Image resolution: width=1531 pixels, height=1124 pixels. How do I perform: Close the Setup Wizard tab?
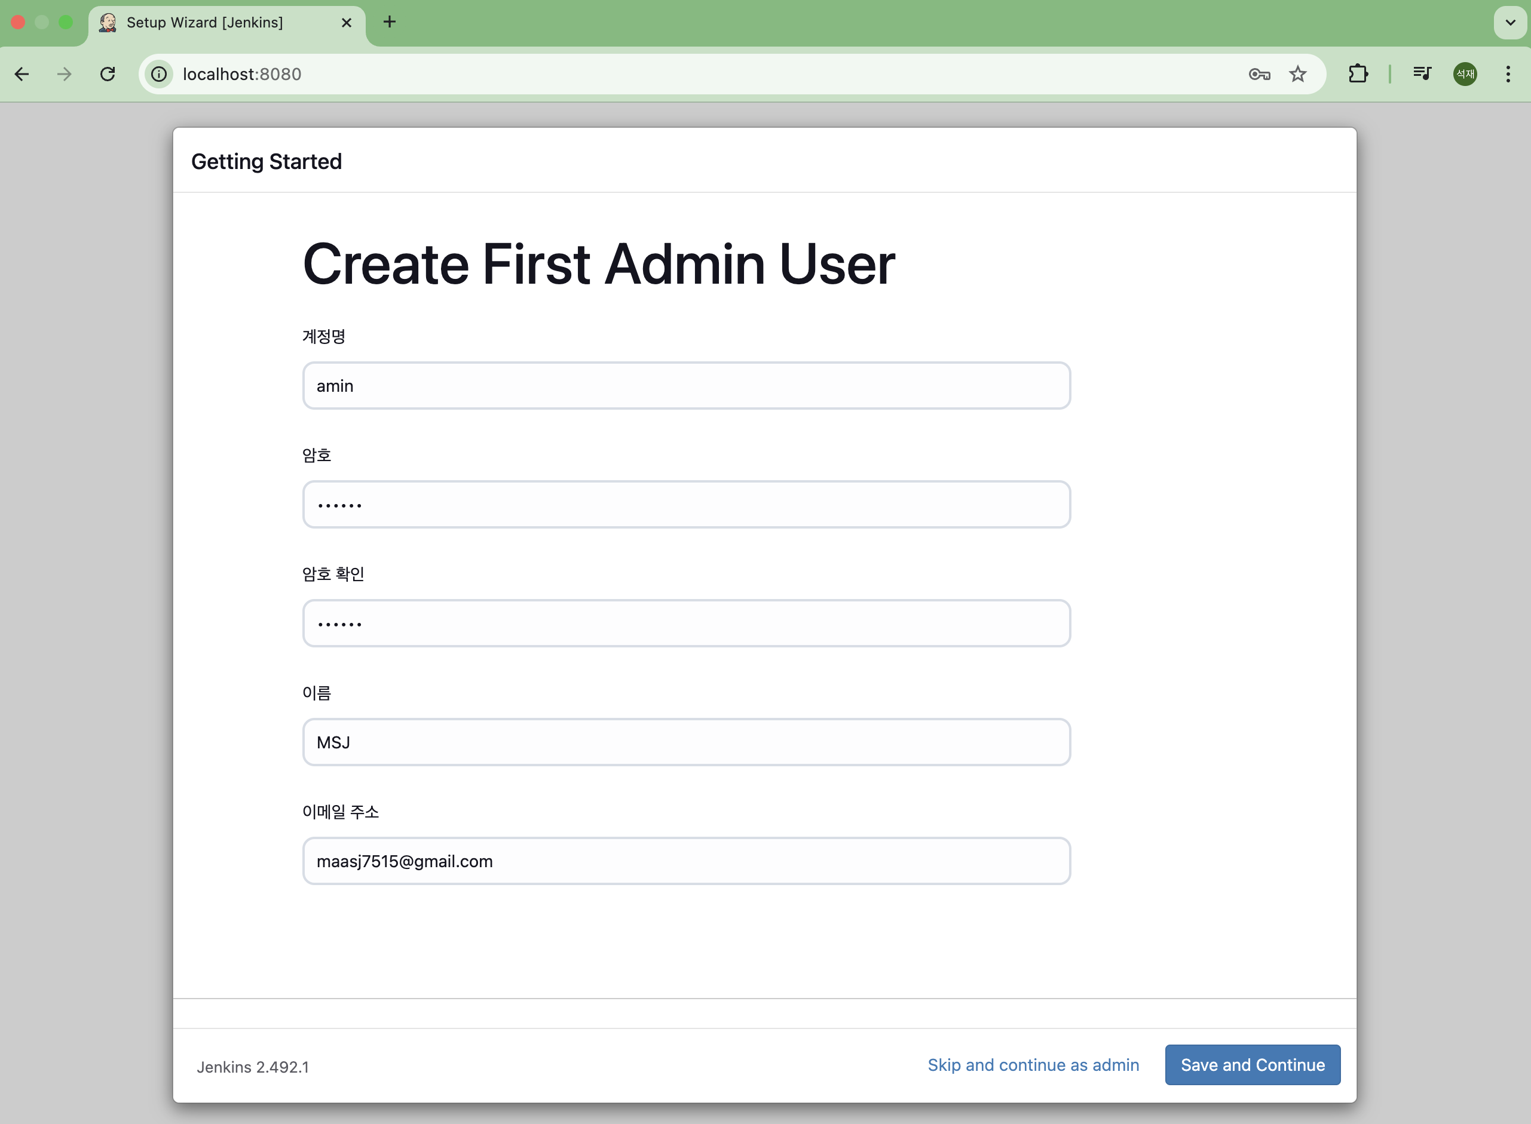tap(347, 23)
